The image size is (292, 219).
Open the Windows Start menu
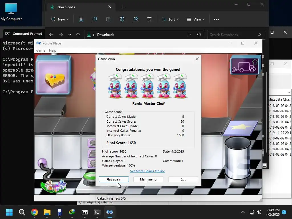[x=9, y=212]
